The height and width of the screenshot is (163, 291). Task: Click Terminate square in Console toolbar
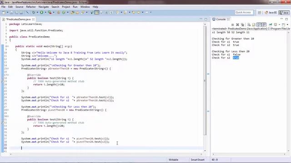click(x=232, y=24)
